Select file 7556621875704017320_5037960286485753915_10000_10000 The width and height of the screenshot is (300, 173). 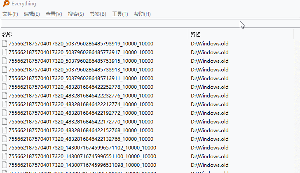click(x=81, y=61)
